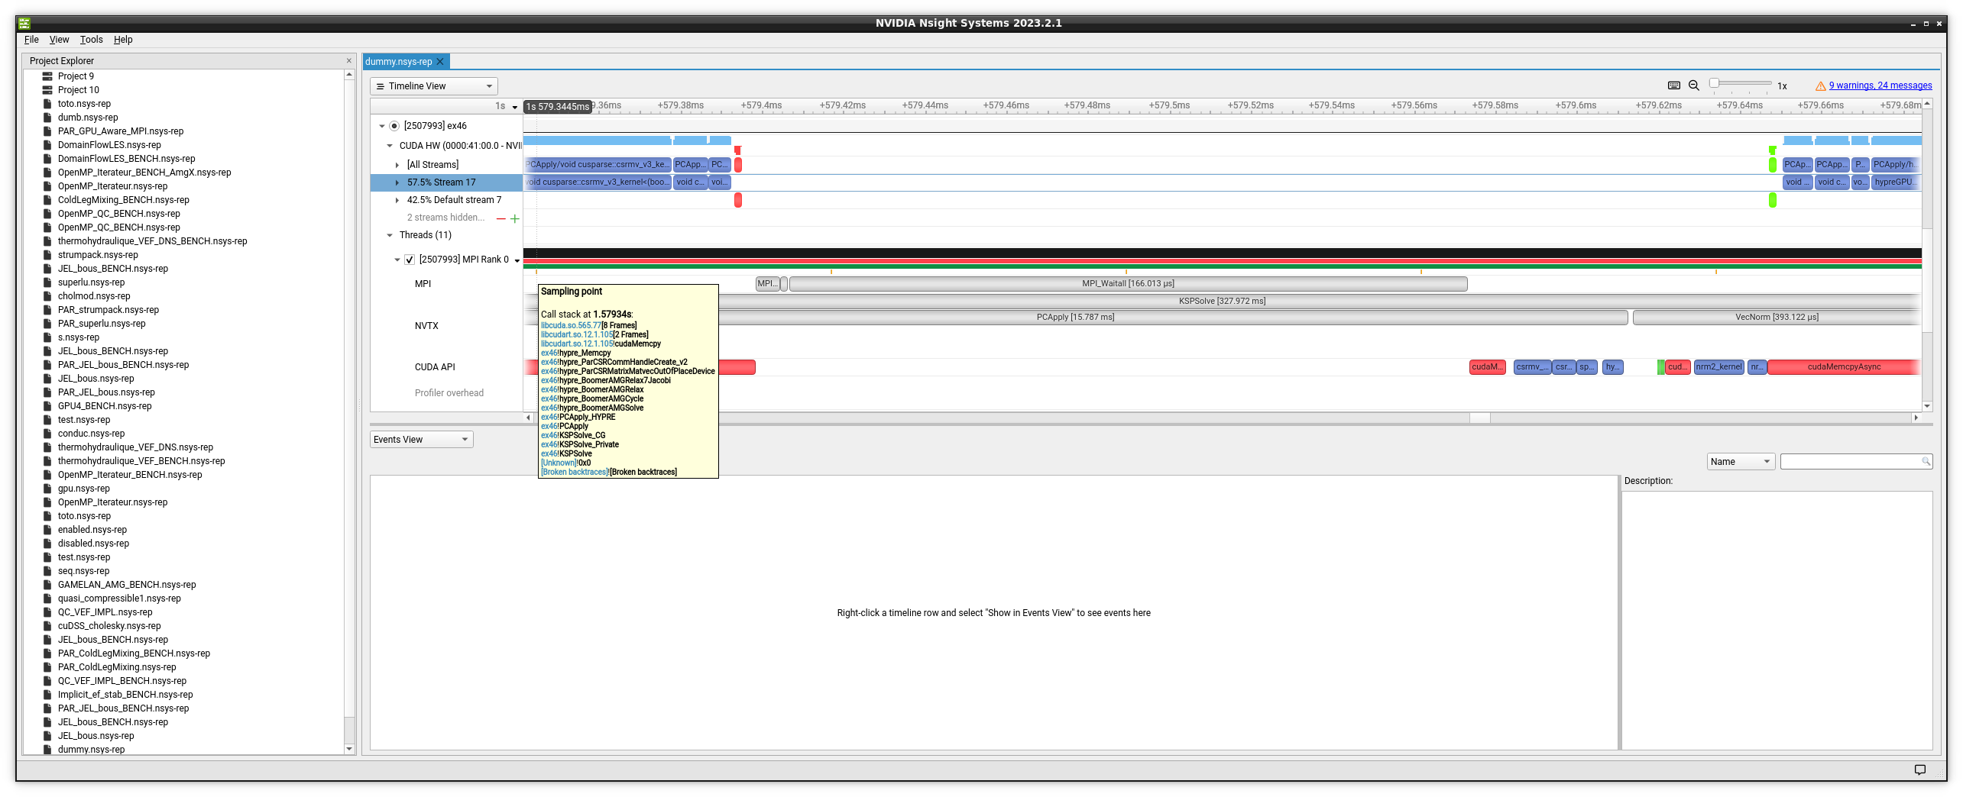Collapse the MPI Rank 0 thread row

397,260
